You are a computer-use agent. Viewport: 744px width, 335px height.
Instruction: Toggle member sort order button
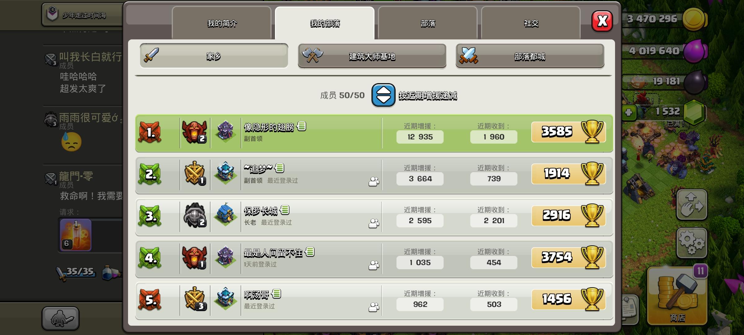click(x=383, y=95)
